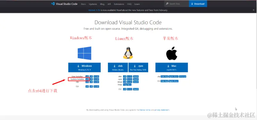Open the Version 1.76 link

click(x=94, y=10)
